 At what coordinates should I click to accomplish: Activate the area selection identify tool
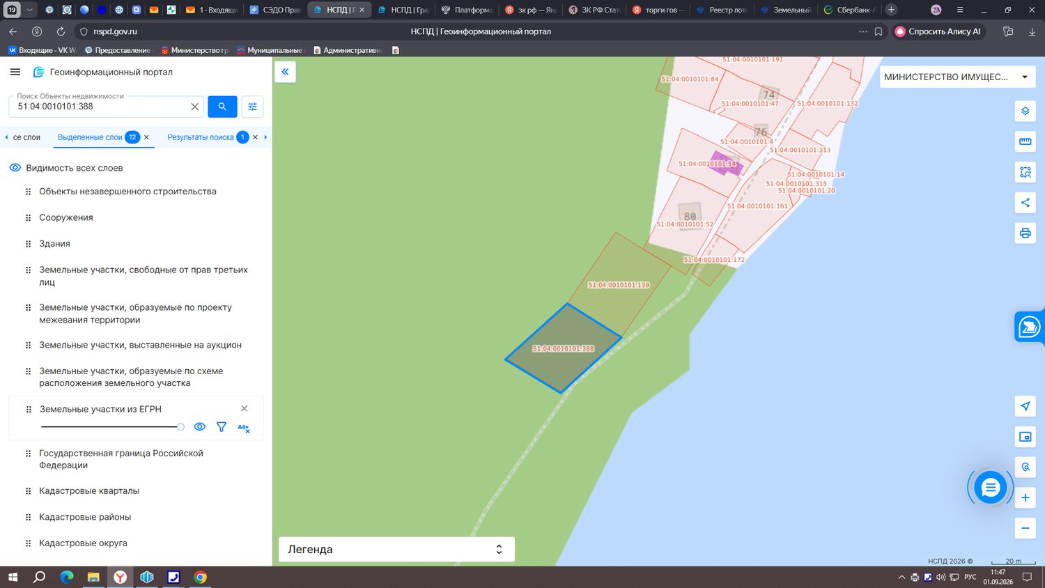[x=1025, y=172]
